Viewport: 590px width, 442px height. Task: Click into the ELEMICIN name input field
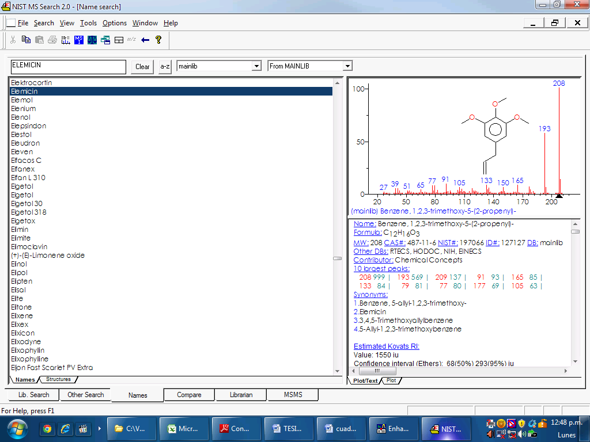coord(69,67)
